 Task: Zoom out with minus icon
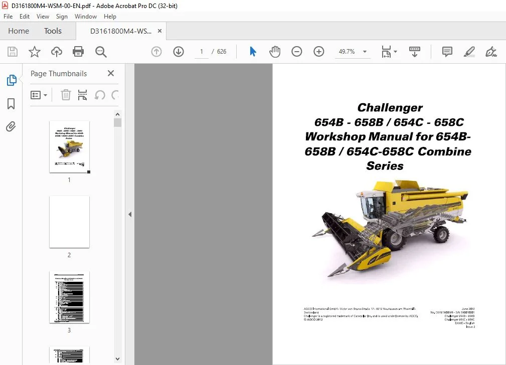click(x=296, y=52)
